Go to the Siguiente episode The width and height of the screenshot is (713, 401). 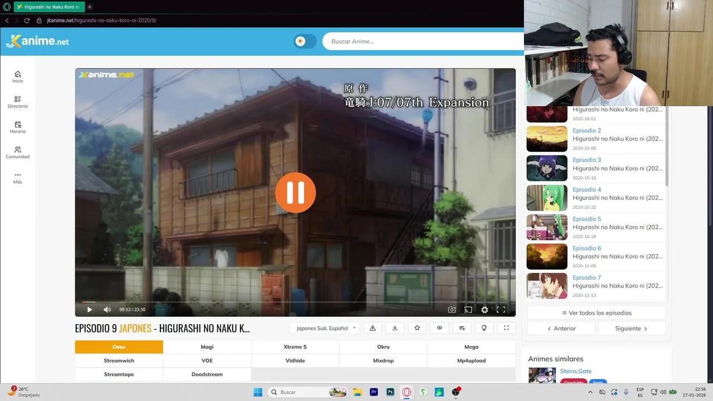(632, 329)
